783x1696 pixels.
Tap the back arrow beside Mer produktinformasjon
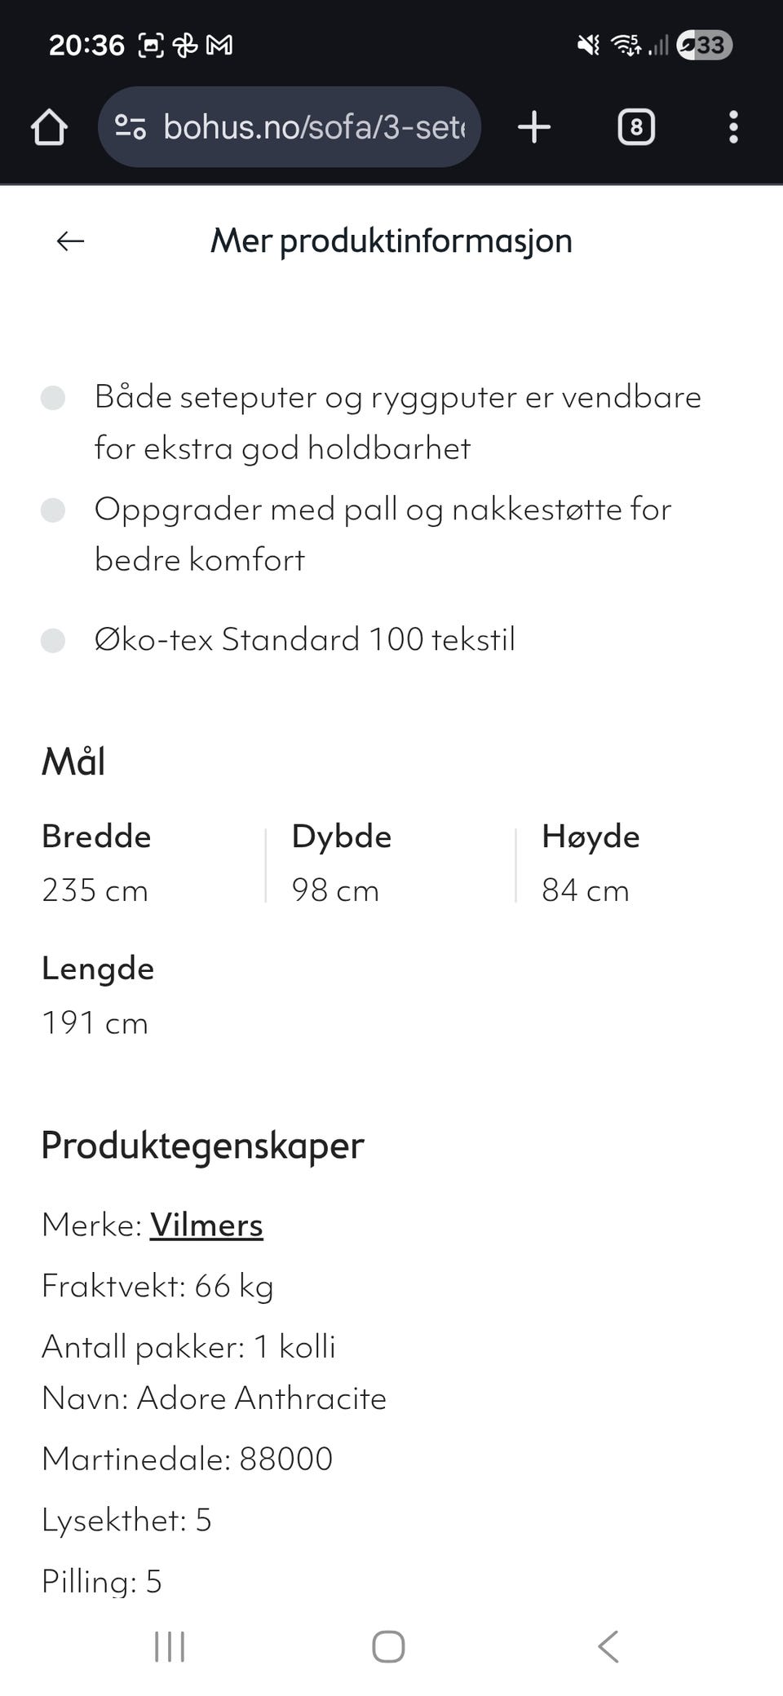70,241
